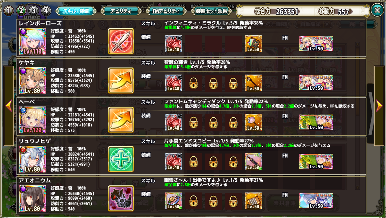
Task: Close the party details panel
Action: 377,10
